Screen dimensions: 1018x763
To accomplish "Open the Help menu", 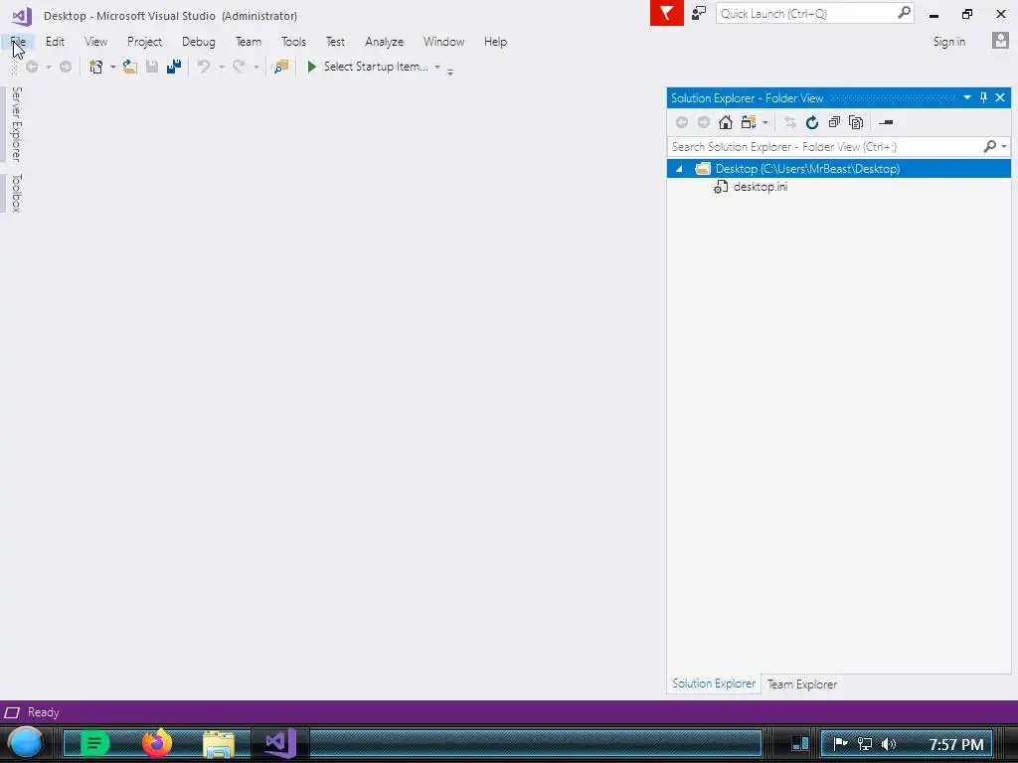I will (x=495, y=42).
